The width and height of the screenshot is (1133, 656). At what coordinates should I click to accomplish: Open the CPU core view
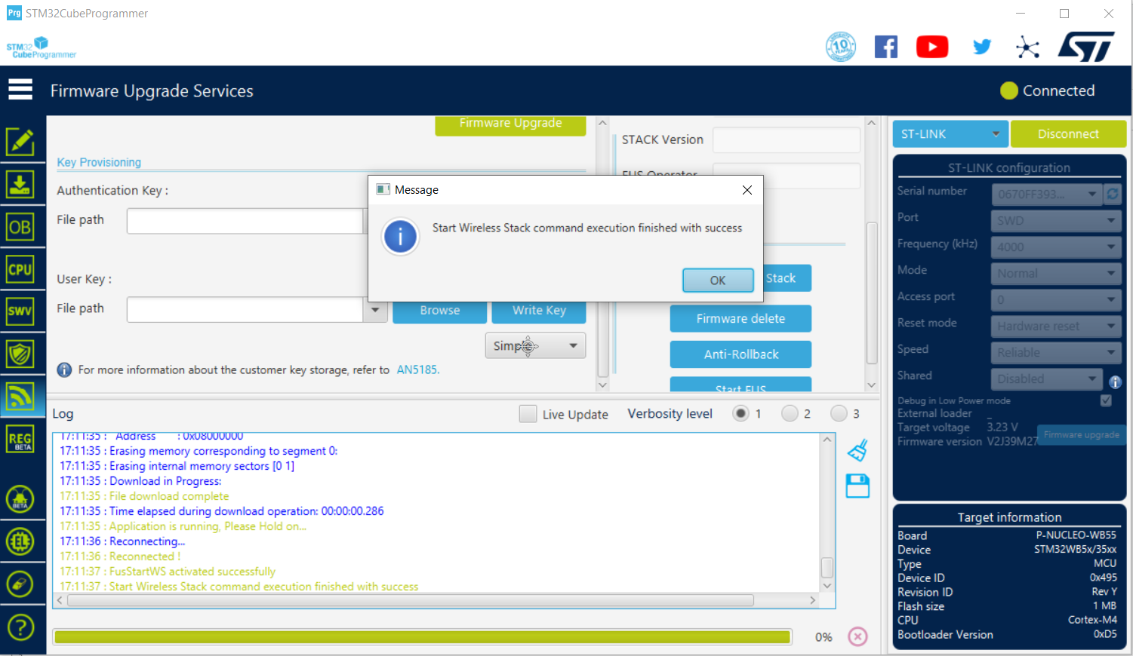point(22,268)
